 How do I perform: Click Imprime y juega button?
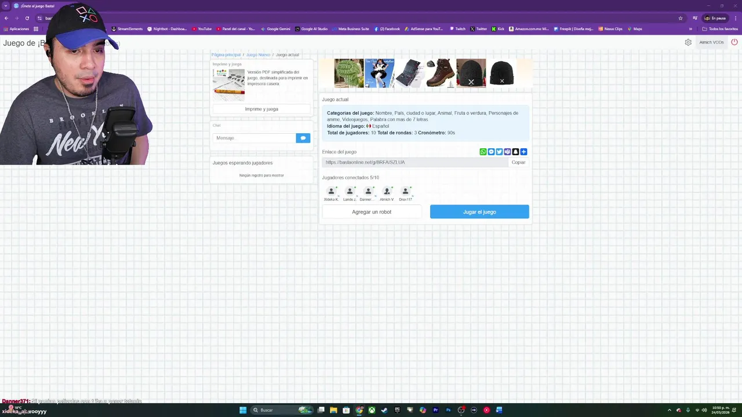point(261,109)
